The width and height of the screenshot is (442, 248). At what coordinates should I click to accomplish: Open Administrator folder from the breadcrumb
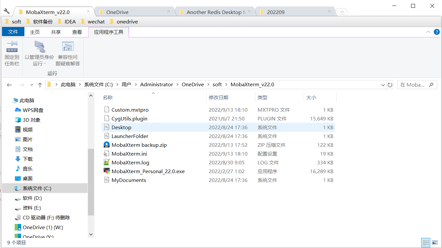156,84
